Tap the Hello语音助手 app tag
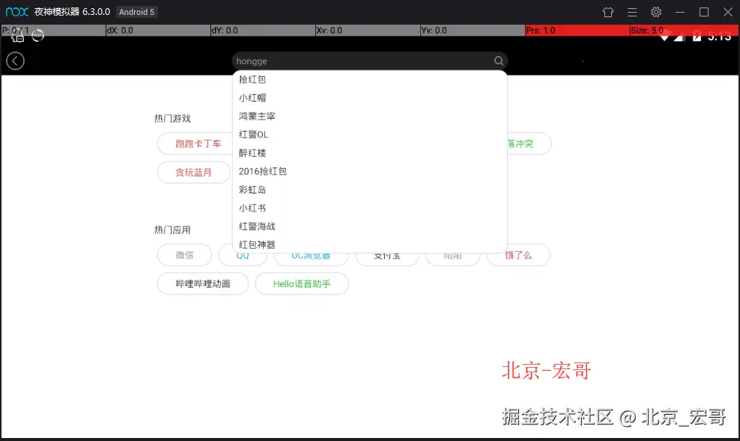 coord(302,283)
